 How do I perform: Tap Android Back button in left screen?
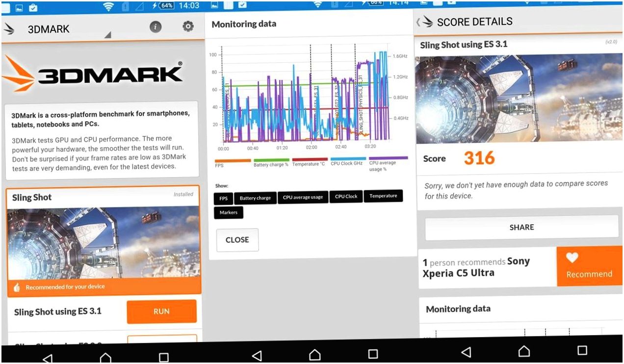pos(47,358)
